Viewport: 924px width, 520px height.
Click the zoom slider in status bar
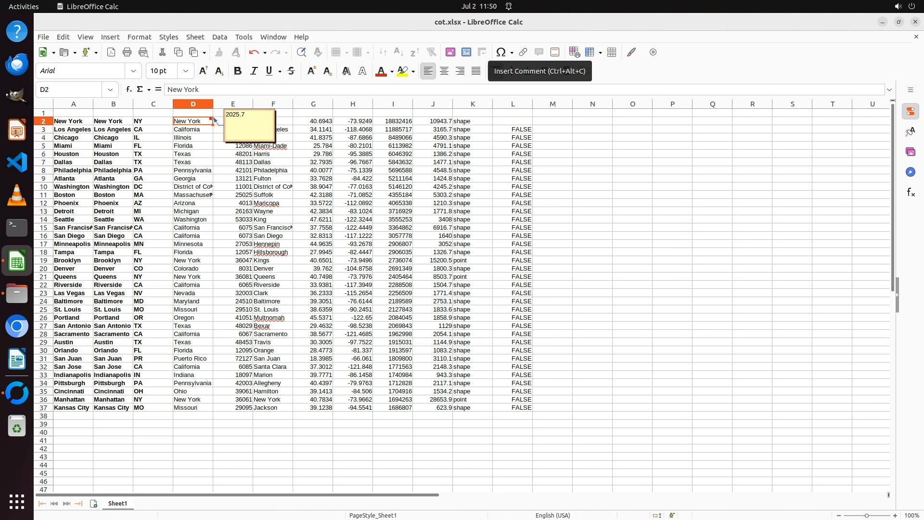[866, 516]
